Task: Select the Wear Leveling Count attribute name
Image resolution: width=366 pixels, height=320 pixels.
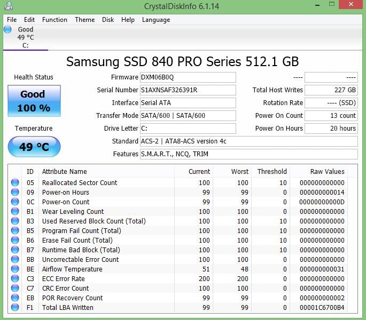Action: (x=73, y=211)
